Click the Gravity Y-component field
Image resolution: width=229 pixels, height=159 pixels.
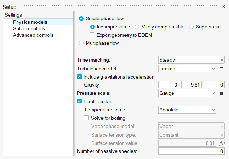(191, 85)
